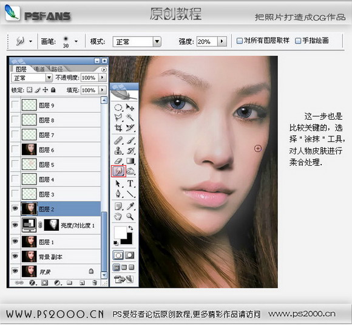Click the add layer style icon
This screenshot has height=325, width=352.
[33, 282]
